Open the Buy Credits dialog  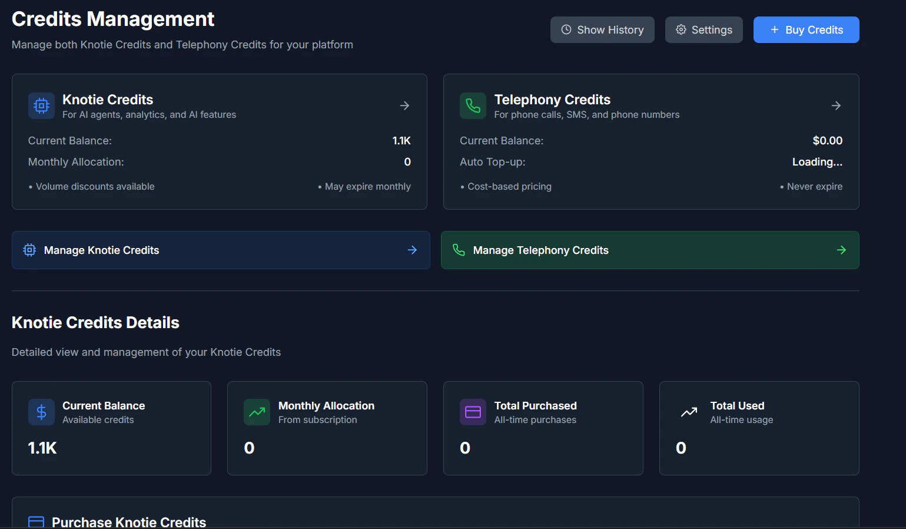pyautogui.click(x=807, y=29)
